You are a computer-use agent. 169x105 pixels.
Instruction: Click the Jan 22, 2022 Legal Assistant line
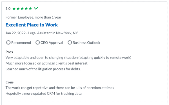(x=42, y=33)
